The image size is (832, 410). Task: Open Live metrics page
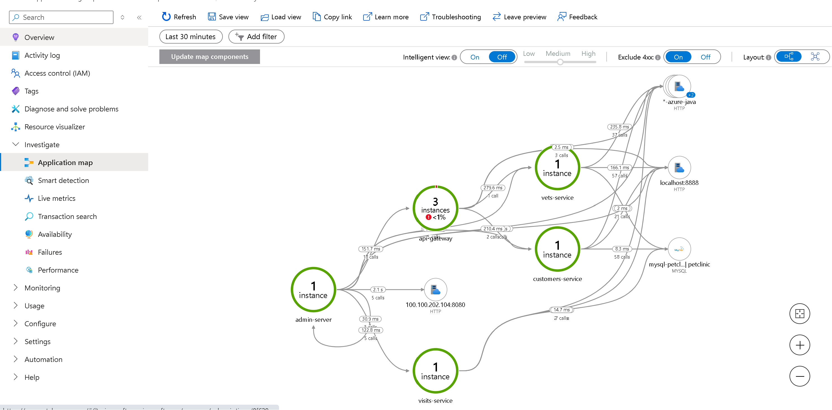[74, 198]
